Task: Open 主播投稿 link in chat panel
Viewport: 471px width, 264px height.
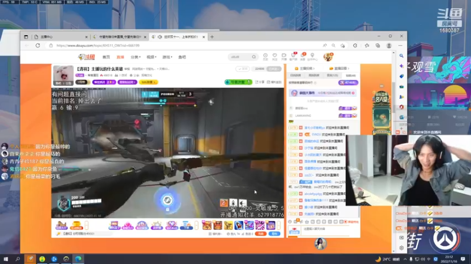Action: (x=304, y=69)
